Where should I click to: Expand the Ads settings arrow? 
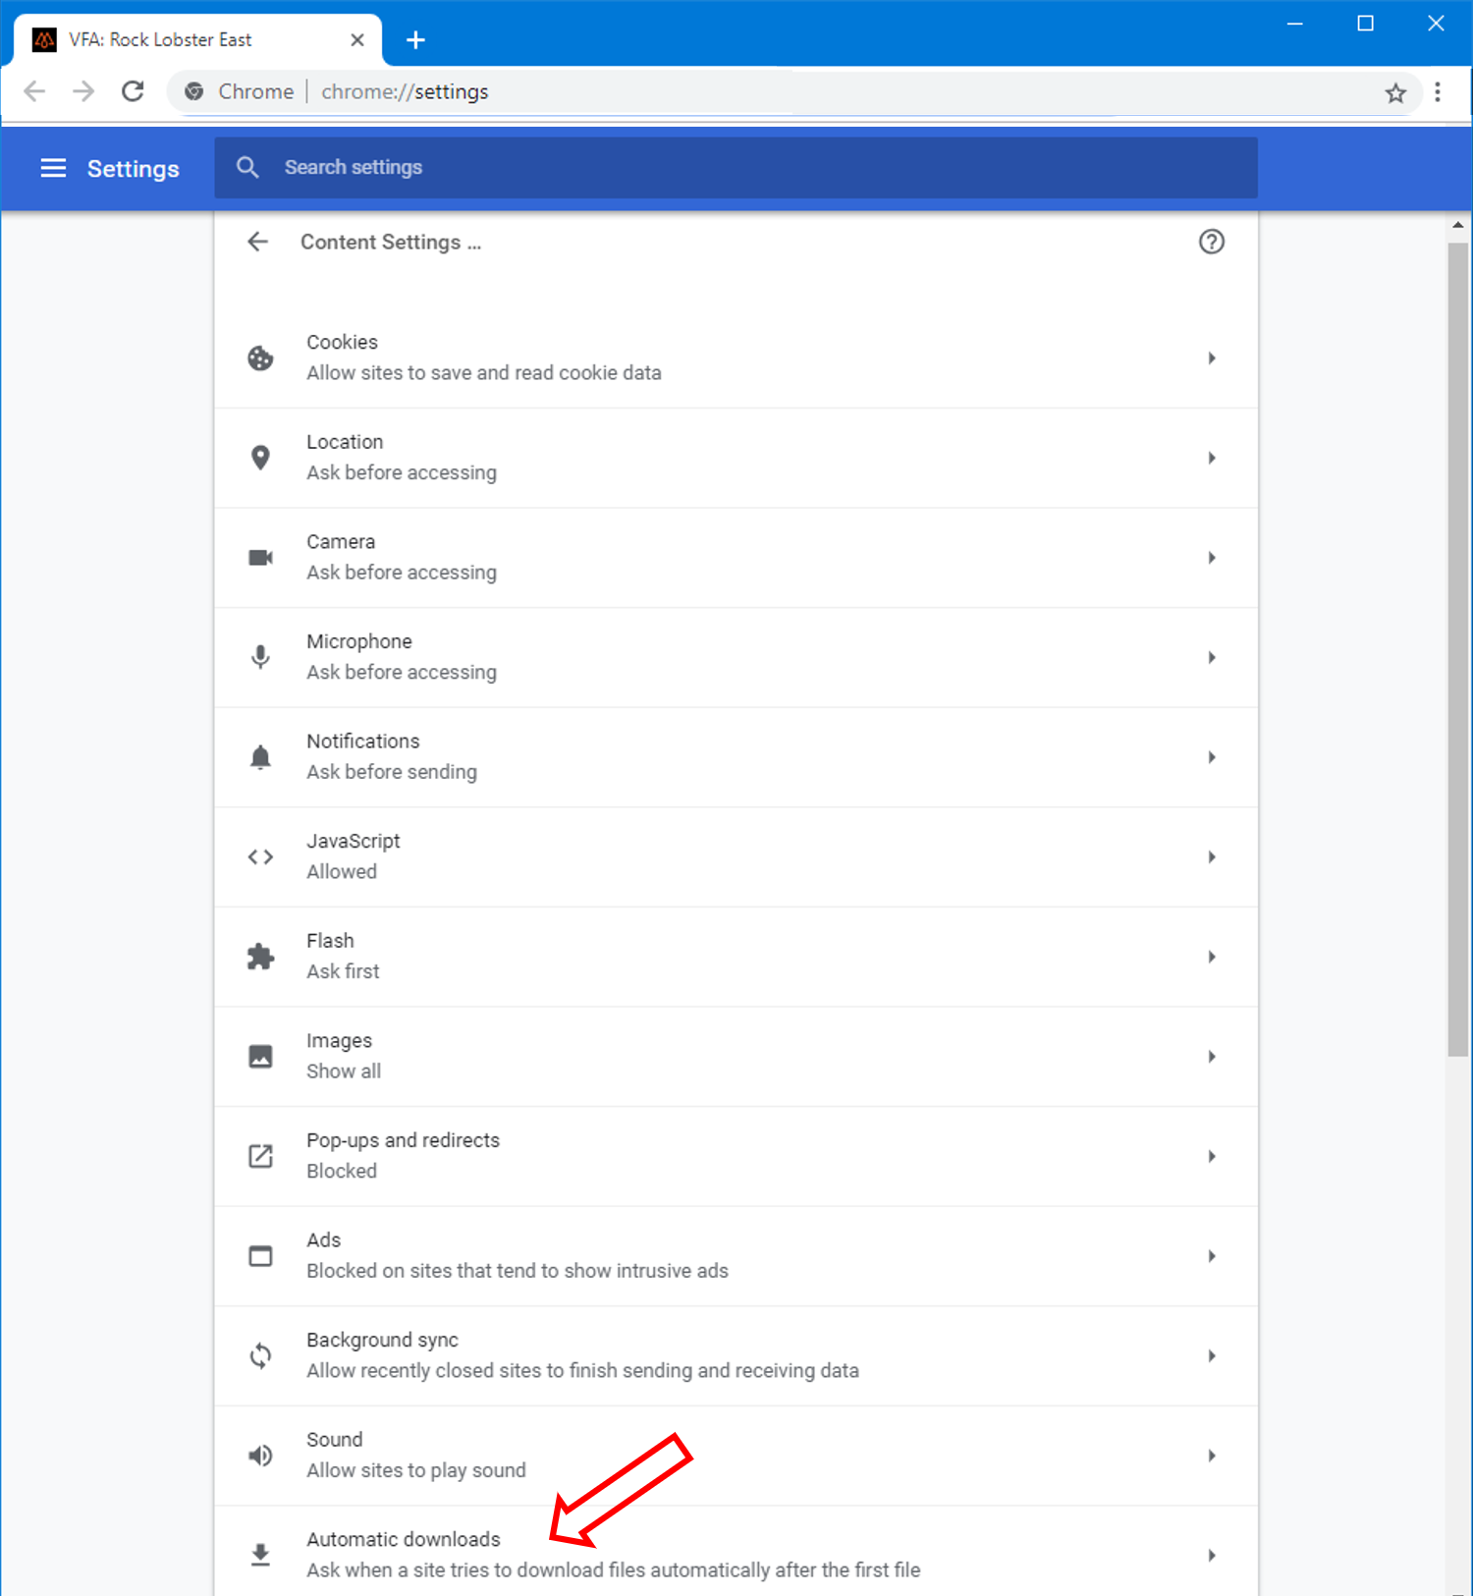1212,1256
